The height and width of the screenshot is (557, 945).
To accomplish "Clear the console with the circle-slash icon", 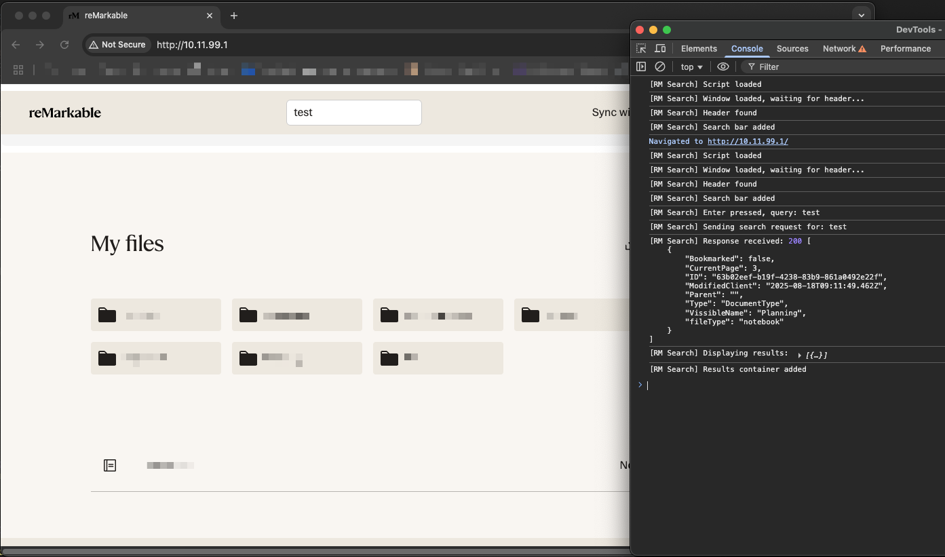I will coord(659,66).
